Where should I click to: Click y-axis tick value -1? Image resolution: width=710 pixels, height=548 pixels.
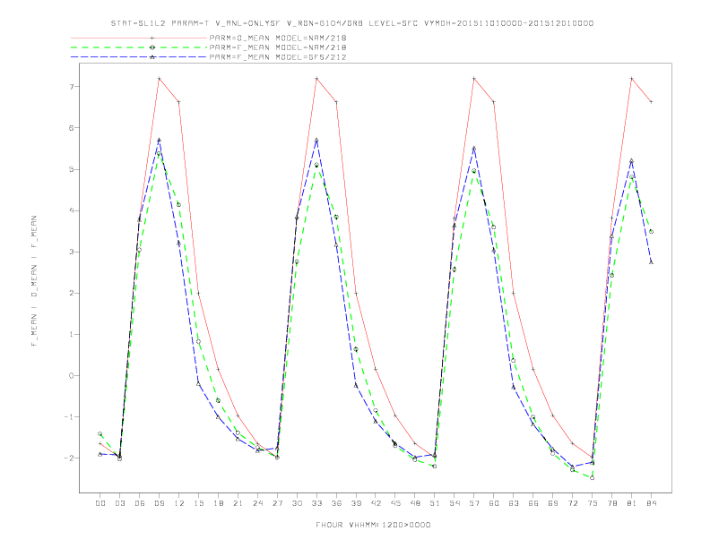coord(69,417)
